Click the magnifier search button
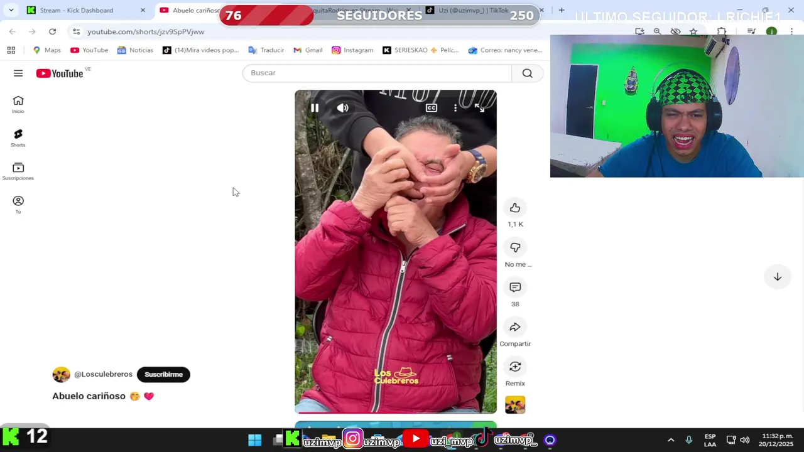The width and height of the screenshot is (804, 452). 527,73
